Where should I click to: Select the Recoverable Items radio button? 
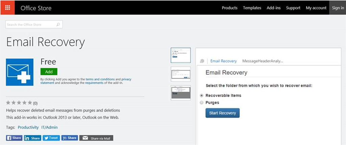pos(201,96)
